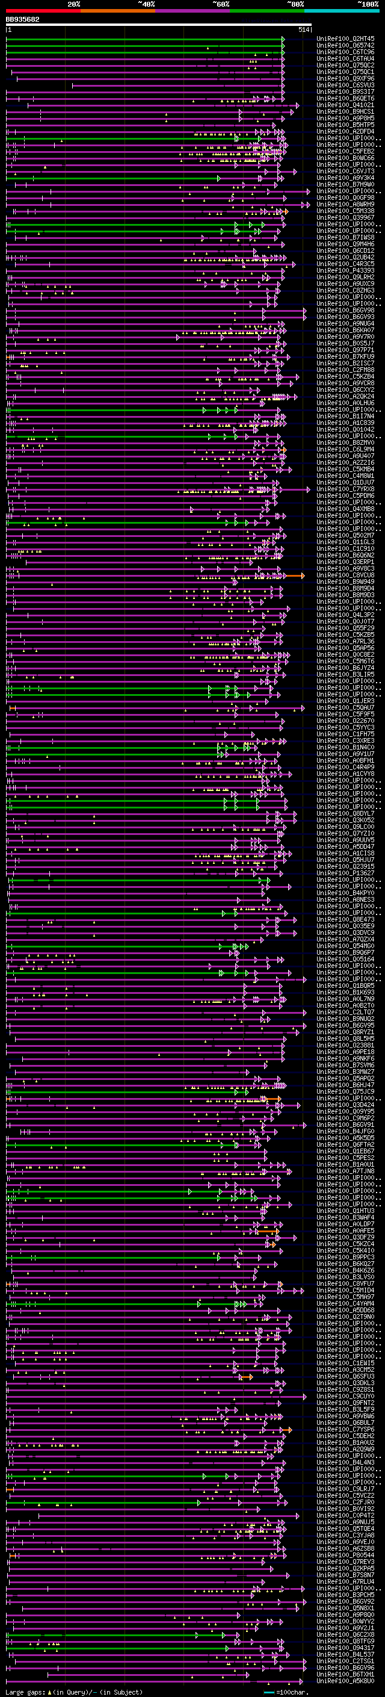Image resolution: width=385 pixels, height=1697 pixels.
Task: Select hit UniRef100_C3XRE3
Action: coord(345,740)
